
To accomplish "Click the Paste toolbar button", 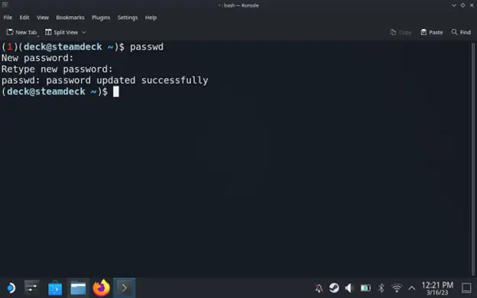I will click(x=432, y=32).
